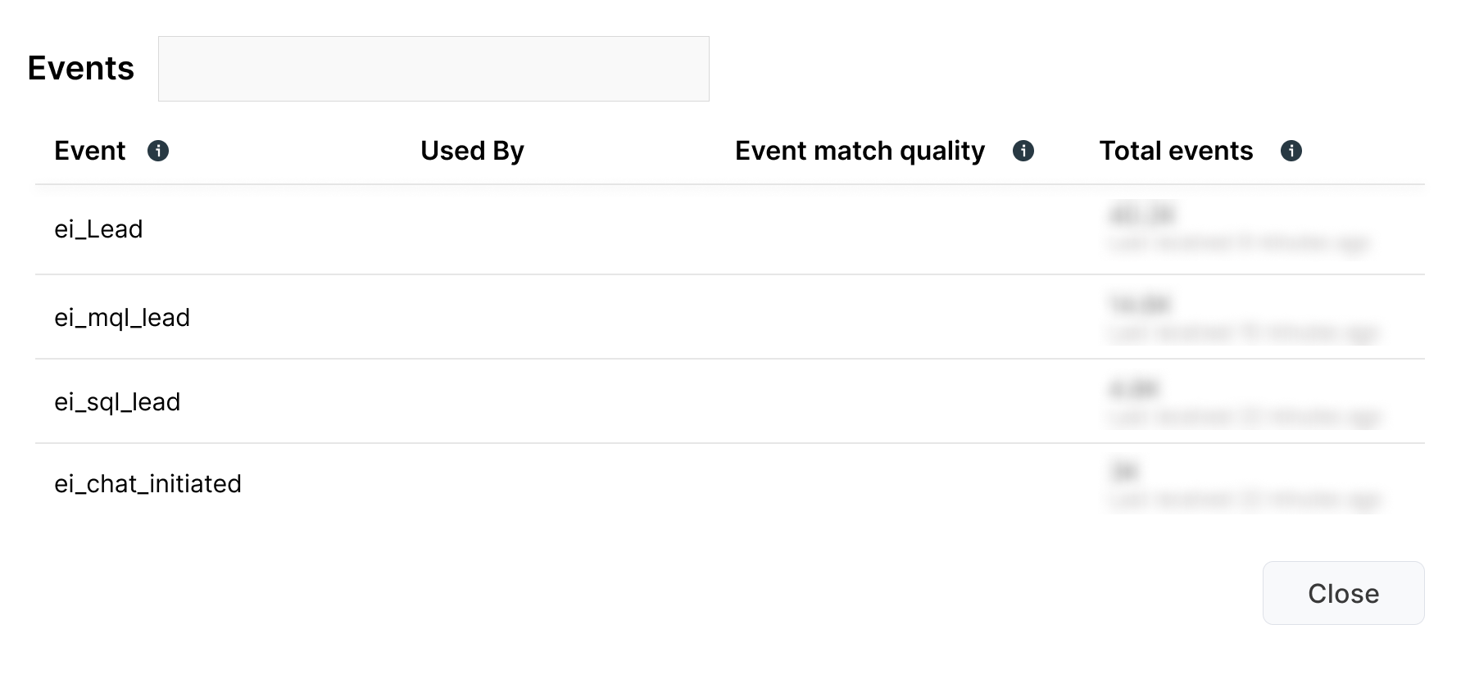Click the ei_chat_initiated event name text
This screenshot has height=679, width=1470.
pos(148,483)
